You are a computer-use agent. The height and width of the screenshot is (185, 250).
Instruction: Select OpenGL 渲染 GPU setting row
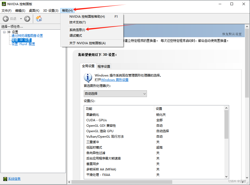tap(154, 131)
